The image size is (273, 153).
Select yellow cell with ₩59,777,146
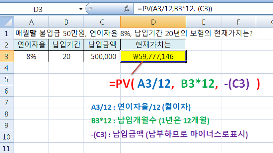[153, 56]
